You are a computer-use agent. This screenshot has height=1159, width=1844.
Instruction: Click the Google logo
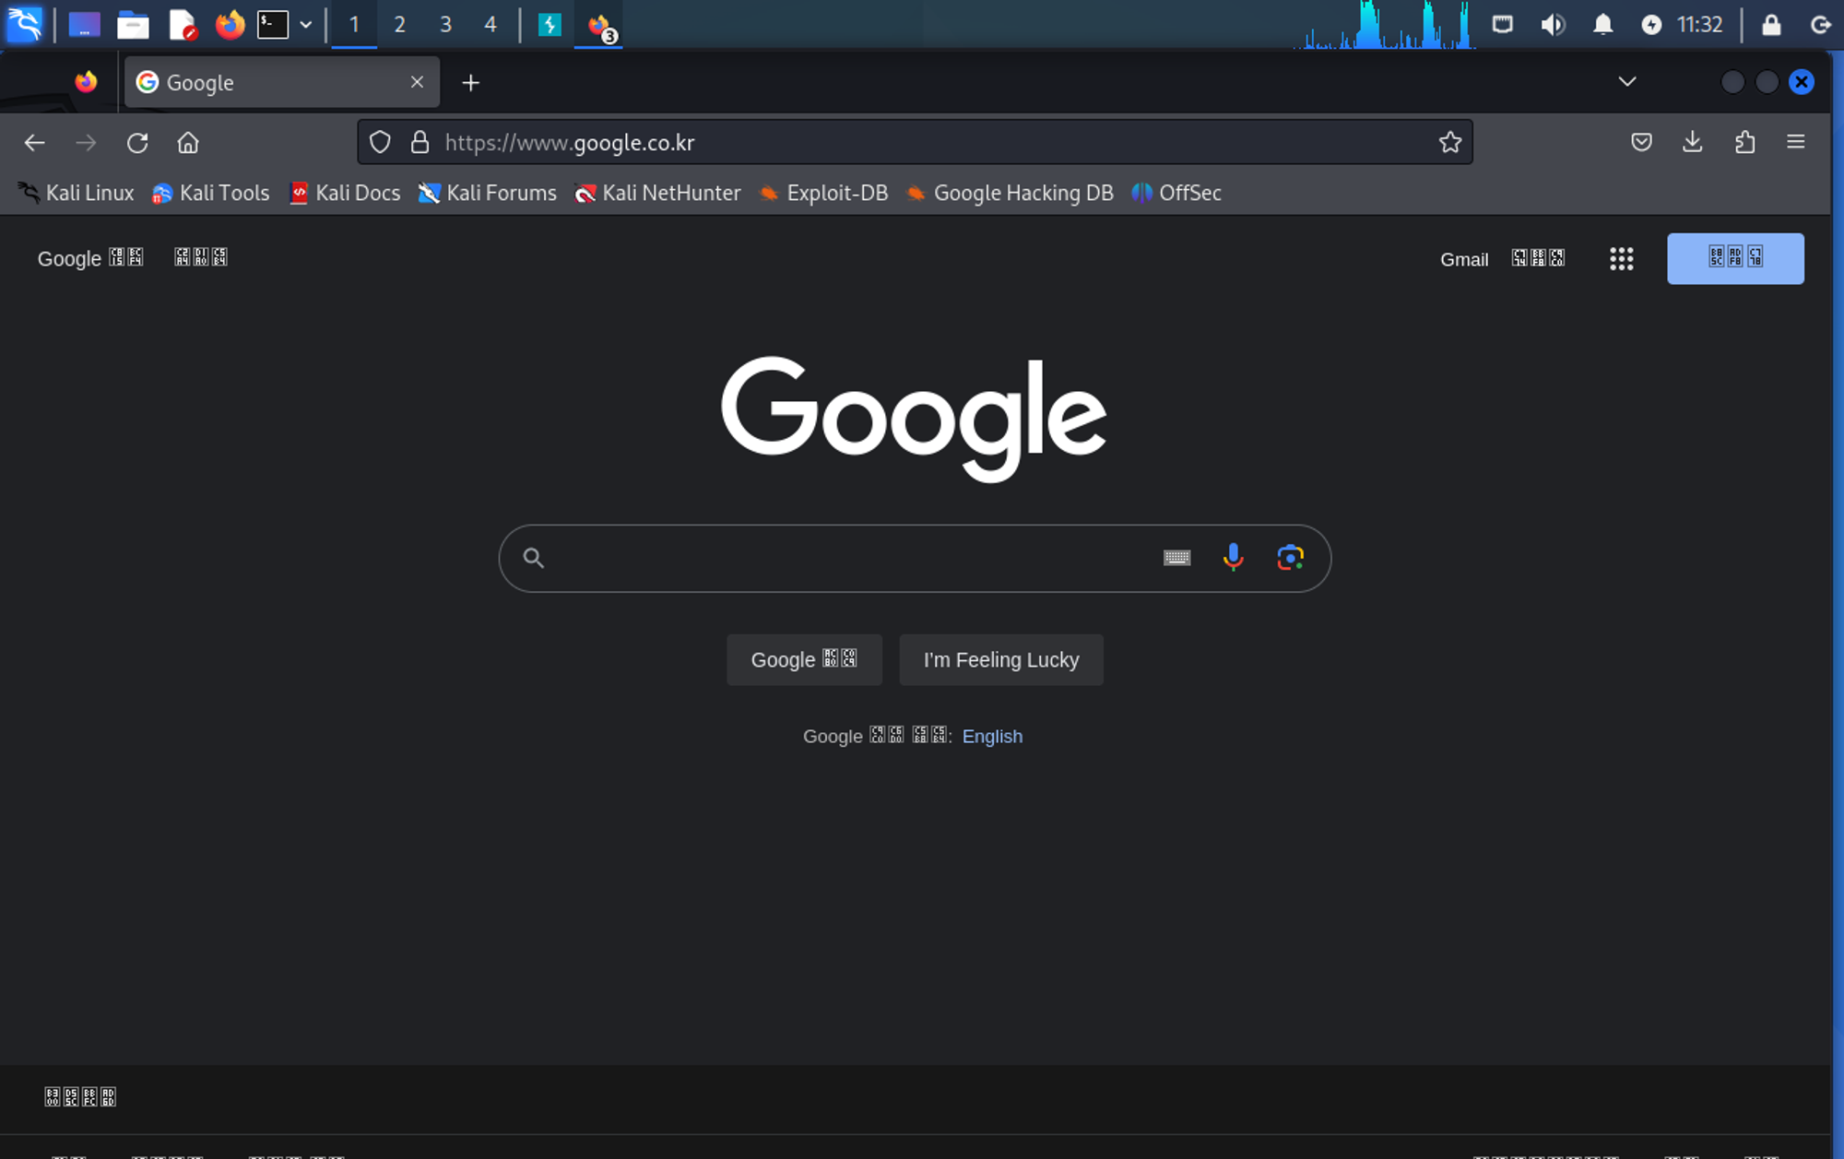tap(914, 419)
